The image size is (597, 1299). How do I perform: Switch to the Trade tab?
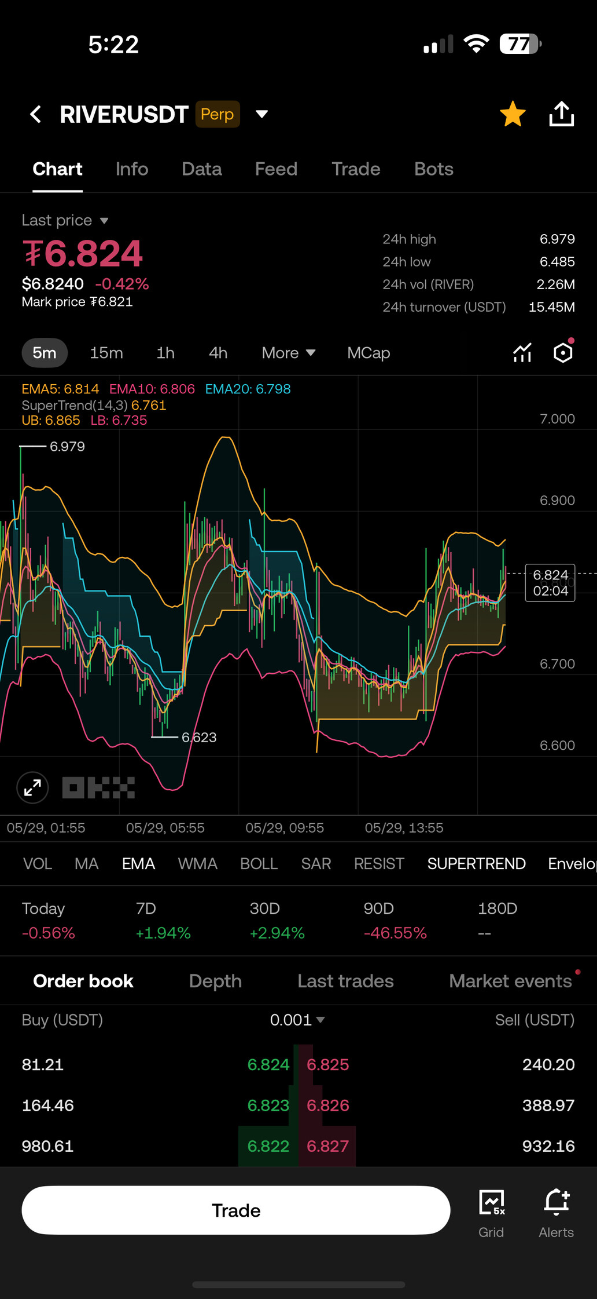tap(356, 169)
